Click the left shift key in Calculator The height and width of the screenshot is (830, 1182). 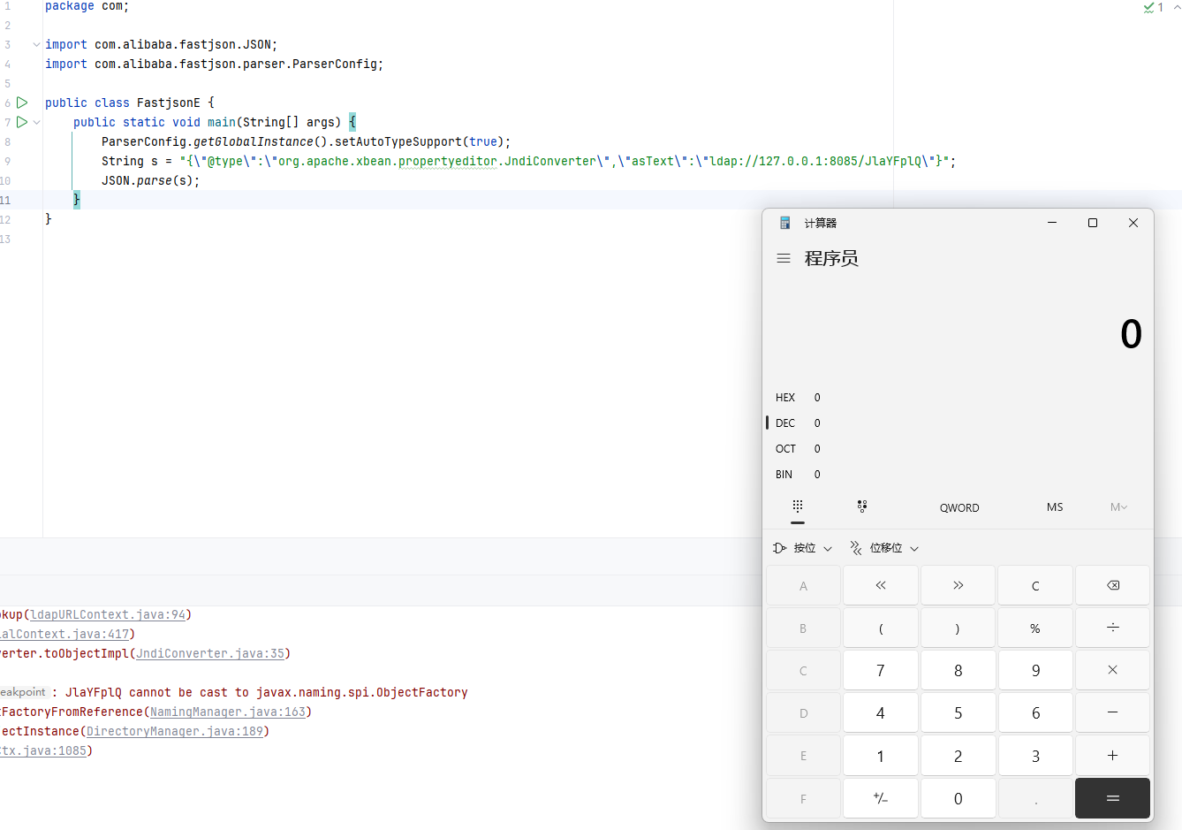[881, 585]
